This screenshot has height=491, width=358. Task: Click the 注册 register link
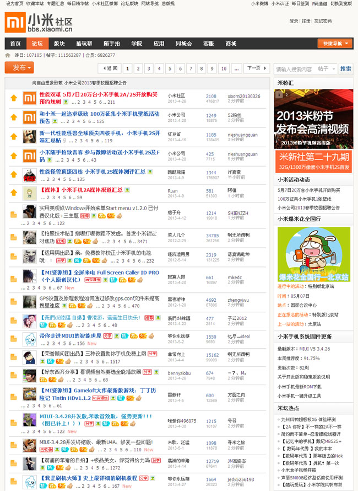point(306,21)
